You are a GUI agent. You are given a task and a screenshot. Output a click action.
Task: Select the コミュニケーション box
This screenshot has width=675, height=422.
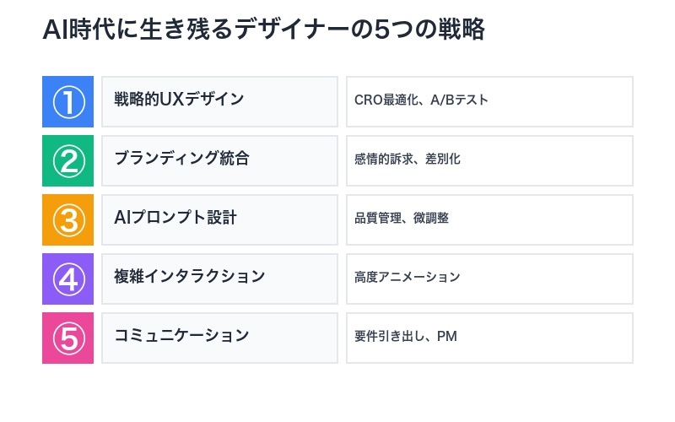pos(219,338)
